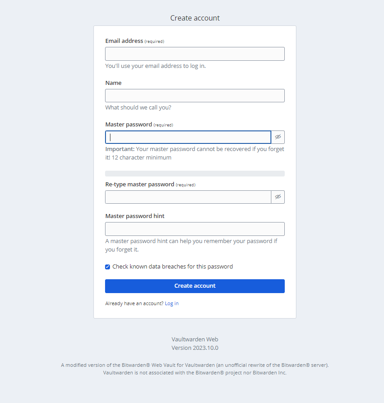Click the "Check known data breaches" label text
384x403 pixels.
[x=173, y=267]
